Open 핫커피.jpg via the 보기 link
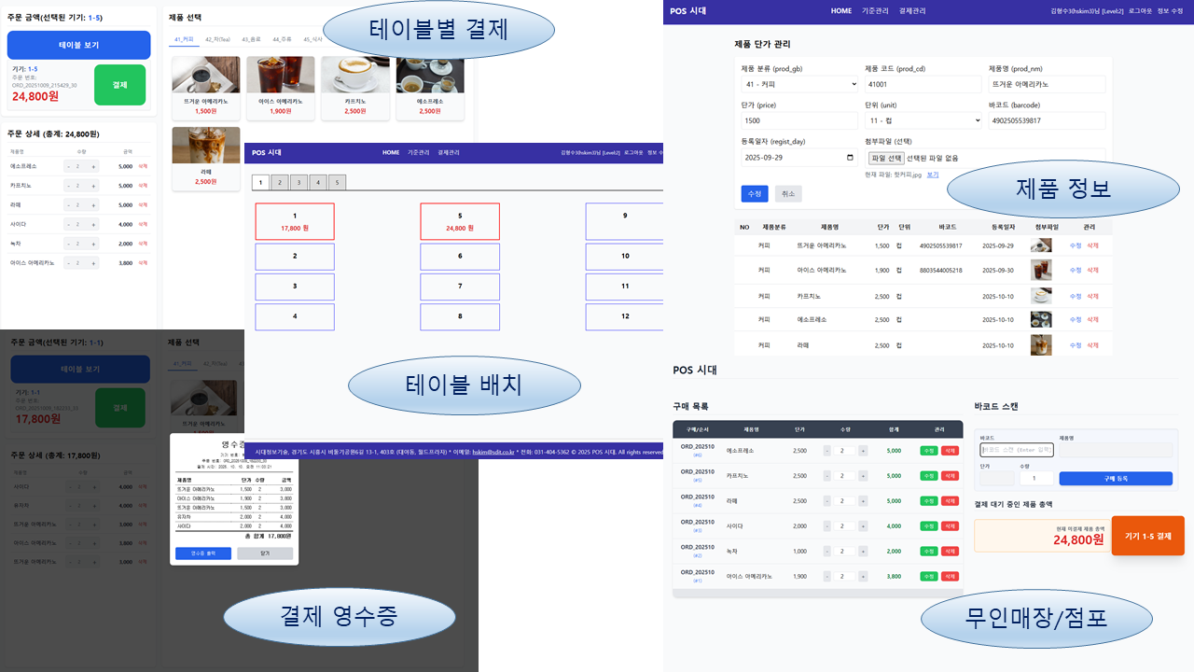This screenshot has height=672, width=1194. coord(933,175)
